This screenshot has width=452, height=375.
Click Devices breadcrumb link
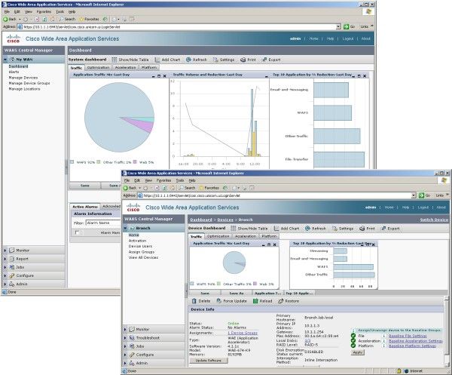pos(224,220)
